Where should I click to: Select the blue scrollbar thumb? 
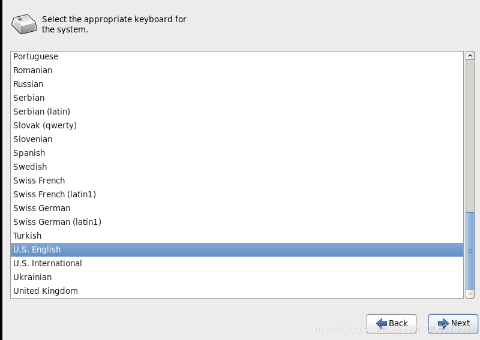470,251
